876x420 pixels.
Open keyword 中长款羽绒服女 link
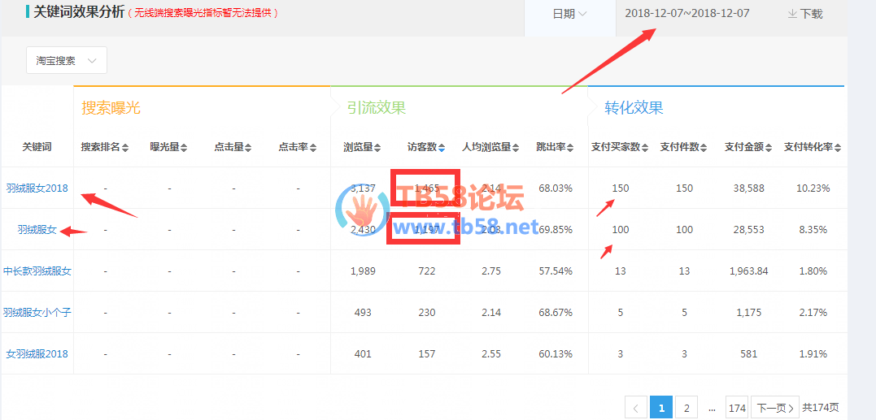[37, 271]
